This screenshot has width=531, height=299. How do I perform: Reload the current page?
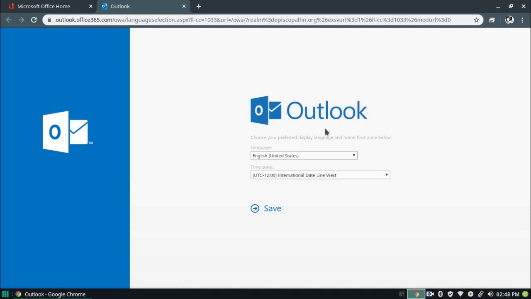tap(34, 20)
